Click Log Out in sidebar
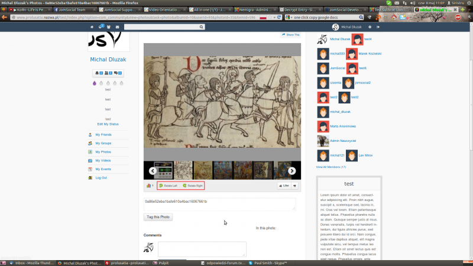The height and width of the screenshot is (266, 473). click(x=101, y=178)
